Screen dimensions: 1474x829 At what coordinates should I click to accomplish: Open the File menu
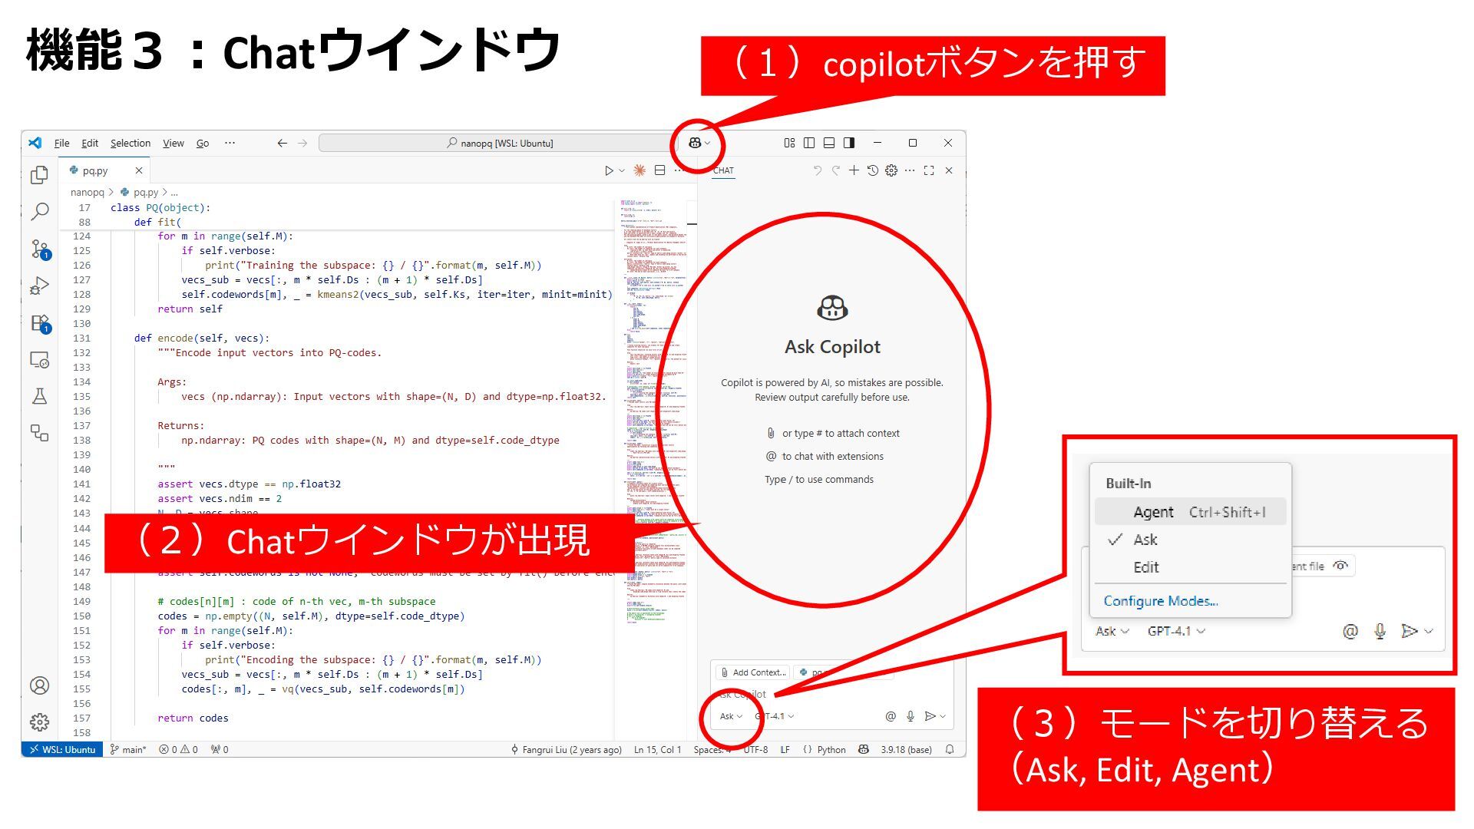pyautogui.click(x=61, y=143)
